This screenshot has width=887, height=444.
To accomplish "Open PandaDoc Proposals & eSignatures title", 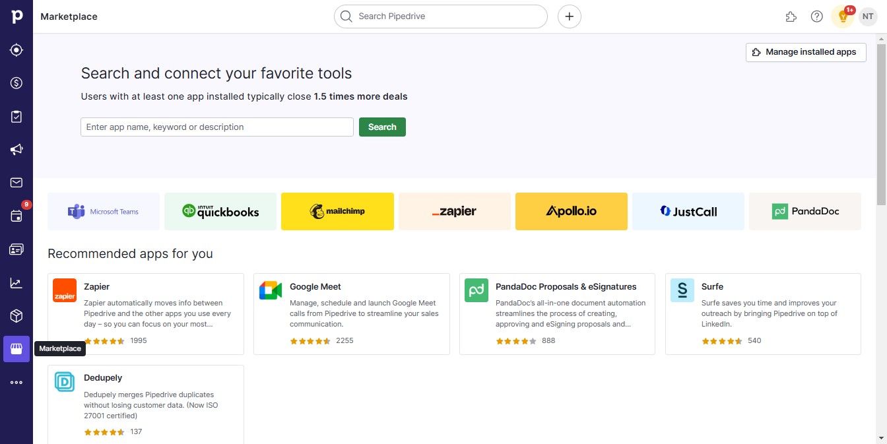I will [566, 287].
